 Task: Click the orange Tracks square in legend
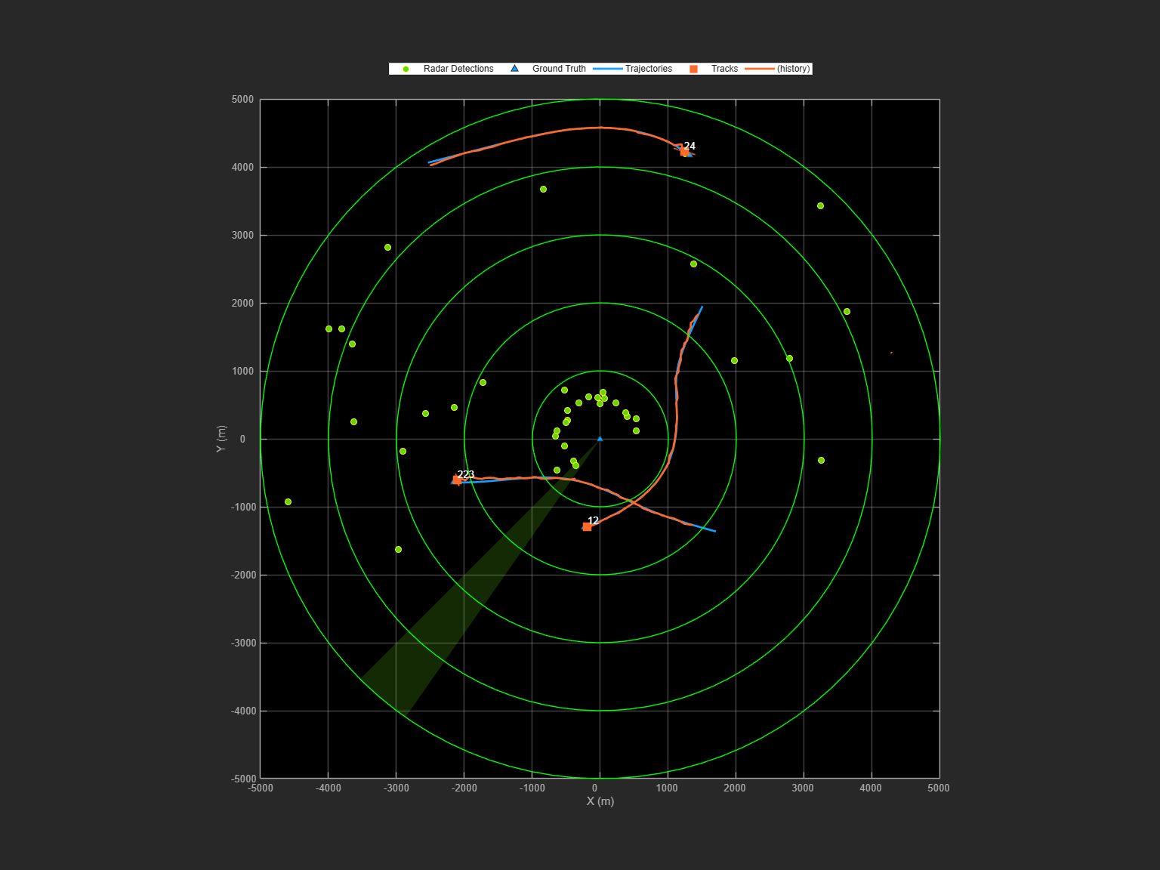pyautogui.click(x=693, y=69)
